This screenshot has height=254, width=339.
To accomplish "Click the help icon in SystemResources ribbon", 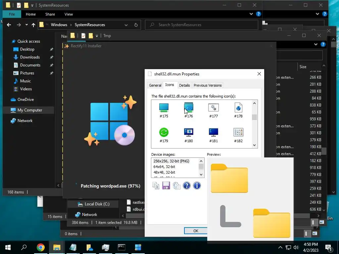I will click(x=258, y=14).
